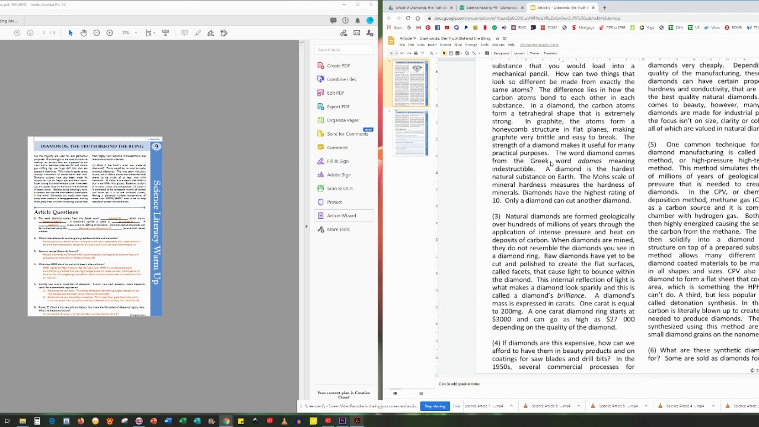This screenshot has width=759, height=427.
Task: Open a new Chrome tab with plus button
Action: click(x=604, y=8)
